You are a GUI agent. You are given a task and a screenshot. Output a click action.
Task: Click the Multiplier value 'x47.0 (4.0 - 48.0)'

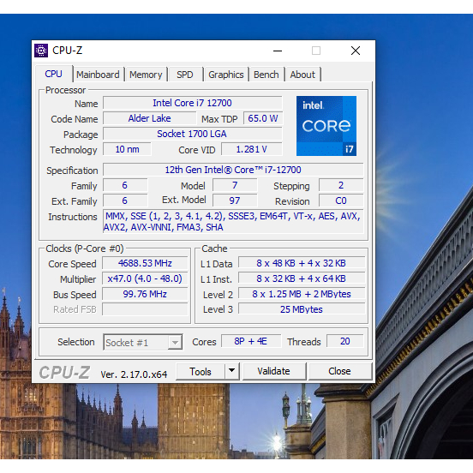(145, 278)
